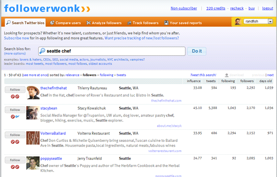Follow thechefinthehat

pyautogui.click(x=15, y=90)
